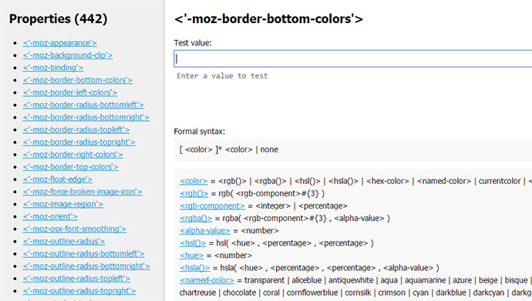The height and width of the screenshot is (301, 532).
Task: Open '-moz-outline-radius-topleft' link
Action: [x=76, y=279]
